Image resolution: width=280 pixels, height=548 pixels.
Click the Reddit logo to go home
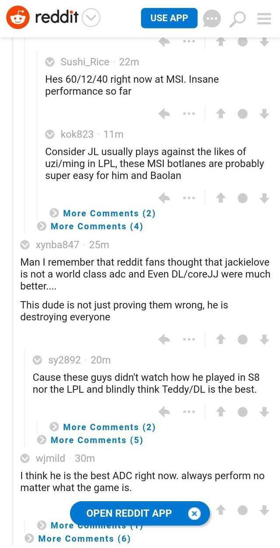(x=17, y=18)
